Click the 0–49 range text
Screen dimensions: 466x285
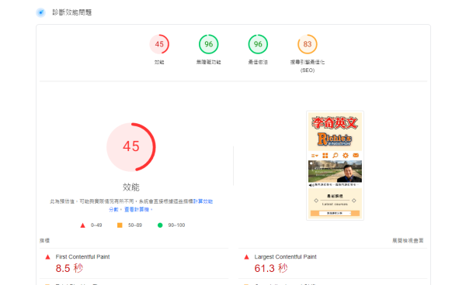coord(96,225)
